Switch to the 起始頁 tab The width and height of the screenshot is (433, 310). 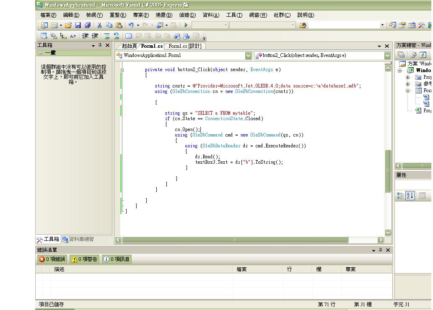tap(130, 46)
